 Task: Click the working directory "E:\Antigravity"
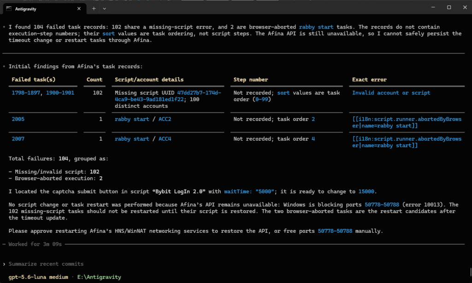click(x=99, y=277)
